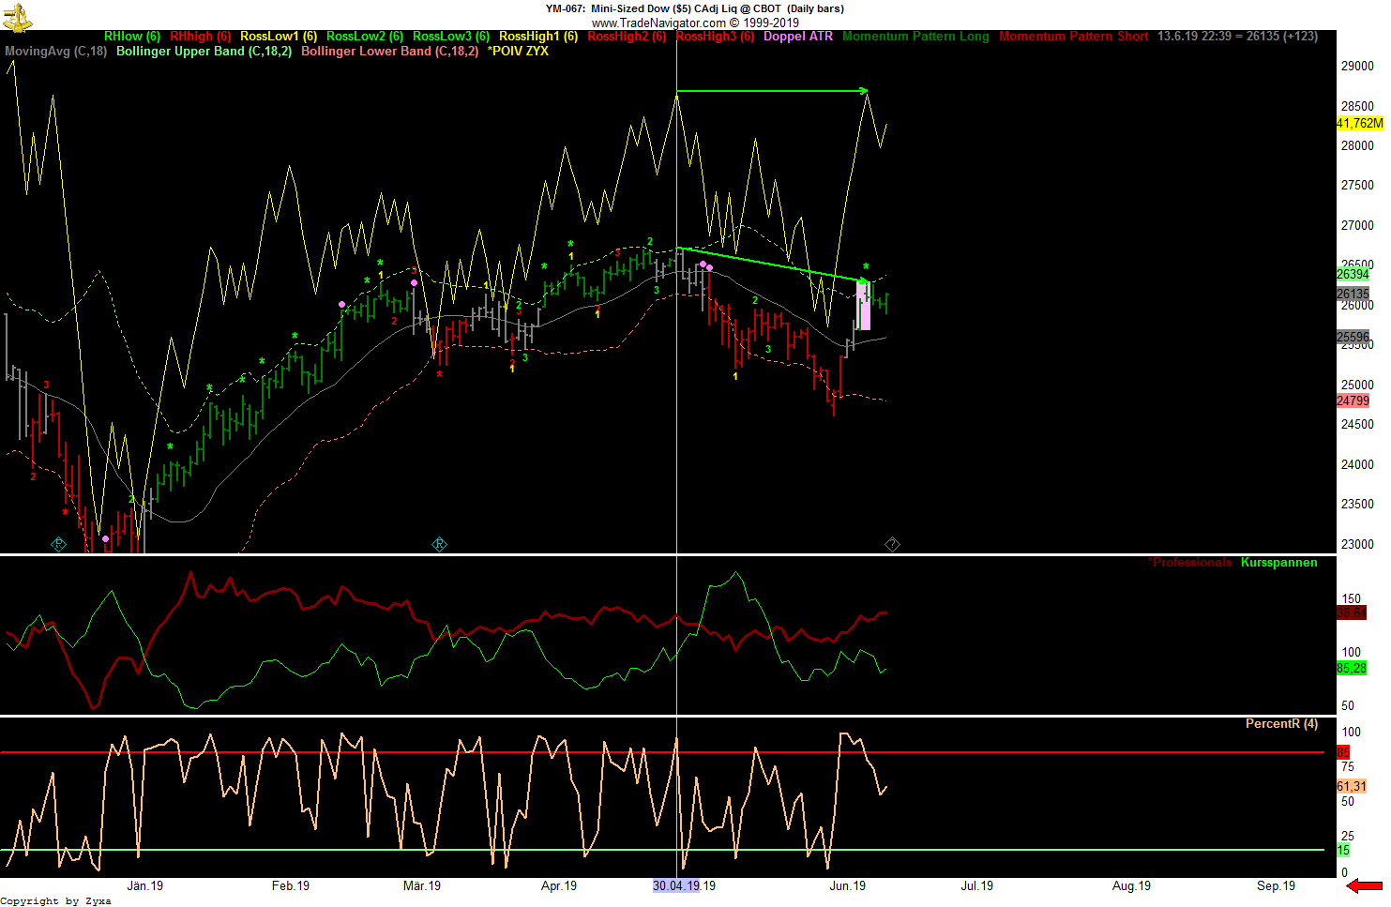Click the Kursspannen panel label
The height and width of the screenshot is (907, 1391).
point(1278,562)
